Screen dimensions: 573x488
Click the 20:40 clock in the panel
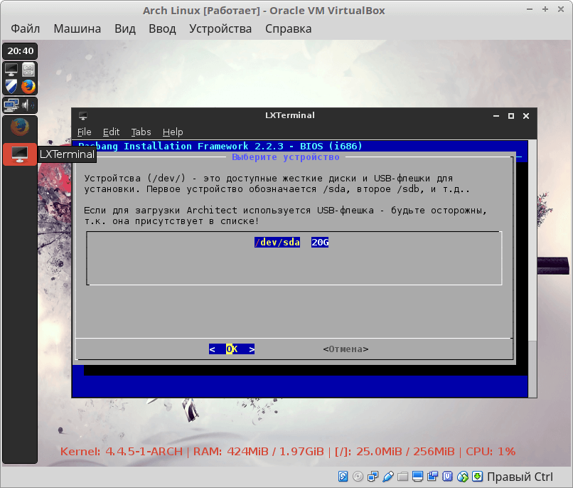(x=20, y=51)
